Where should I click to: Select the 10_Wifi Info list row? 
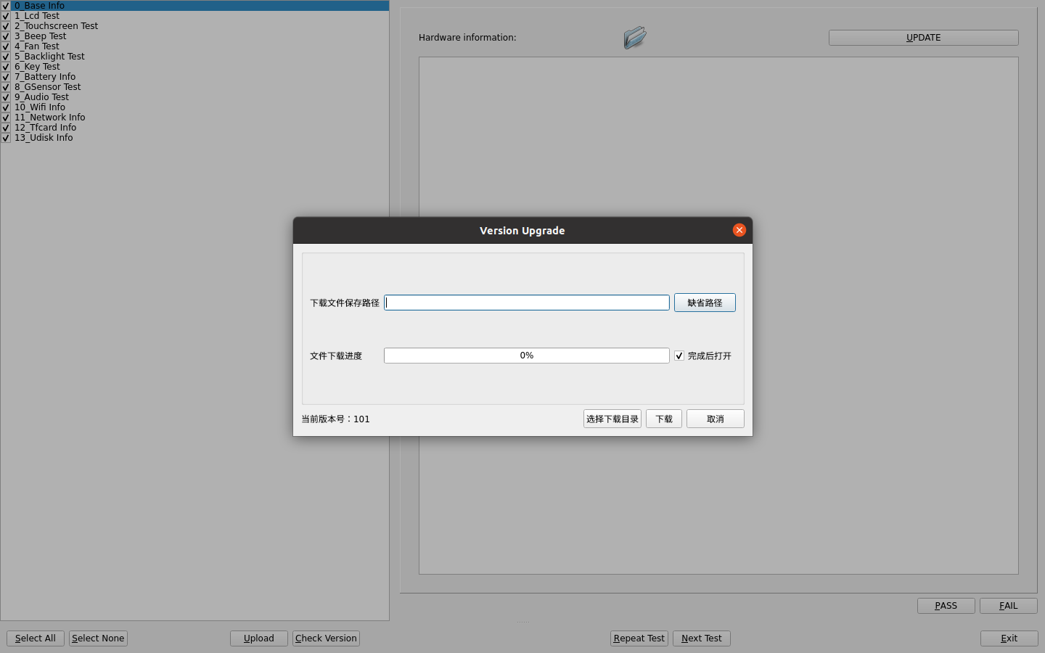coord(194,107)
